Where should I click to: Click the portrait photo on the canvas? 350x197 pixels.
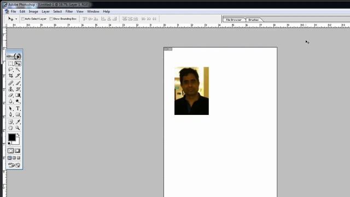coord(191,91)
